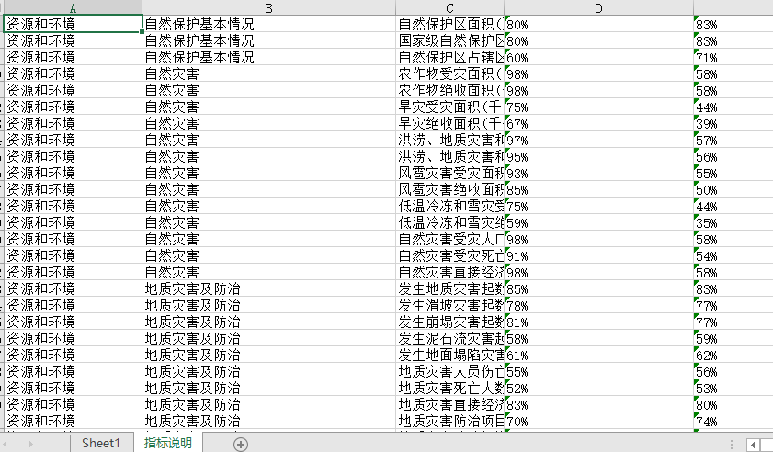The image size is (773, 452).
Task: Click the 57% cell
Action: [733, 140]
